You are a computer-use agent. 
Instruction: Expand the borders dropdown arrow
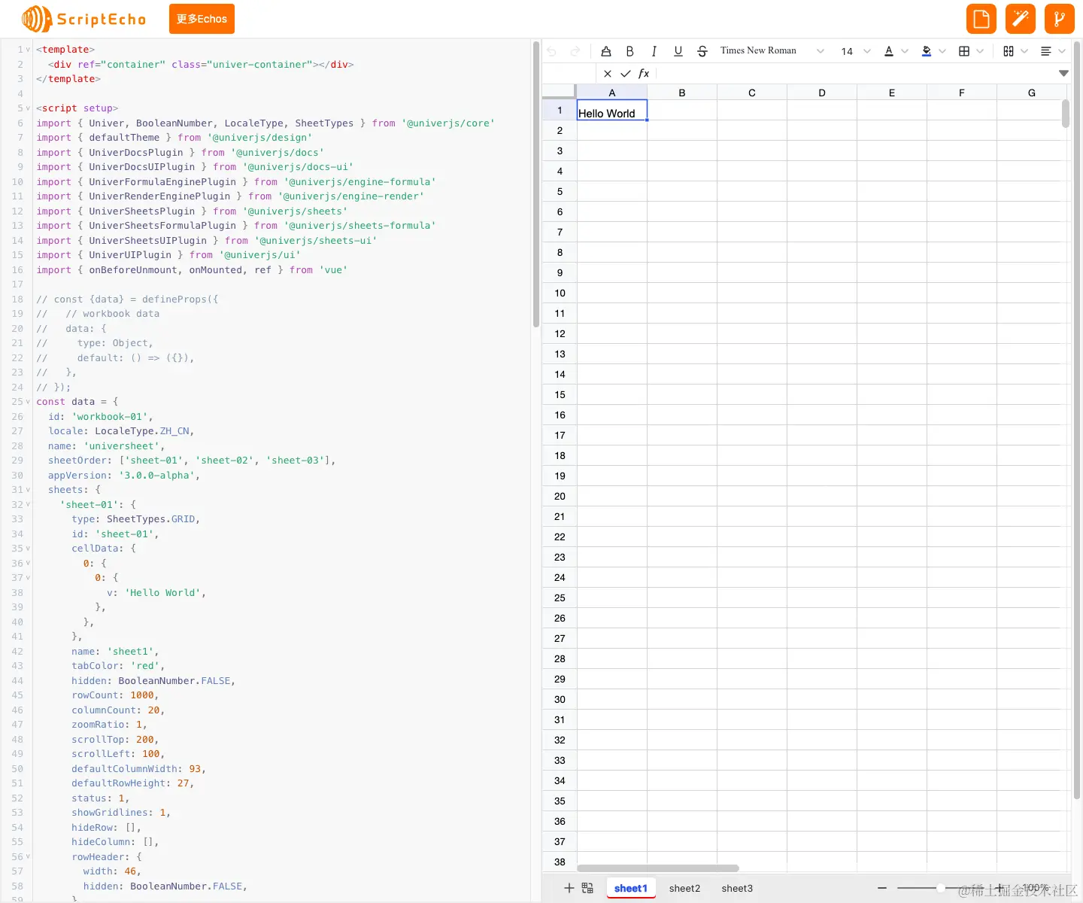click(980, 51)
